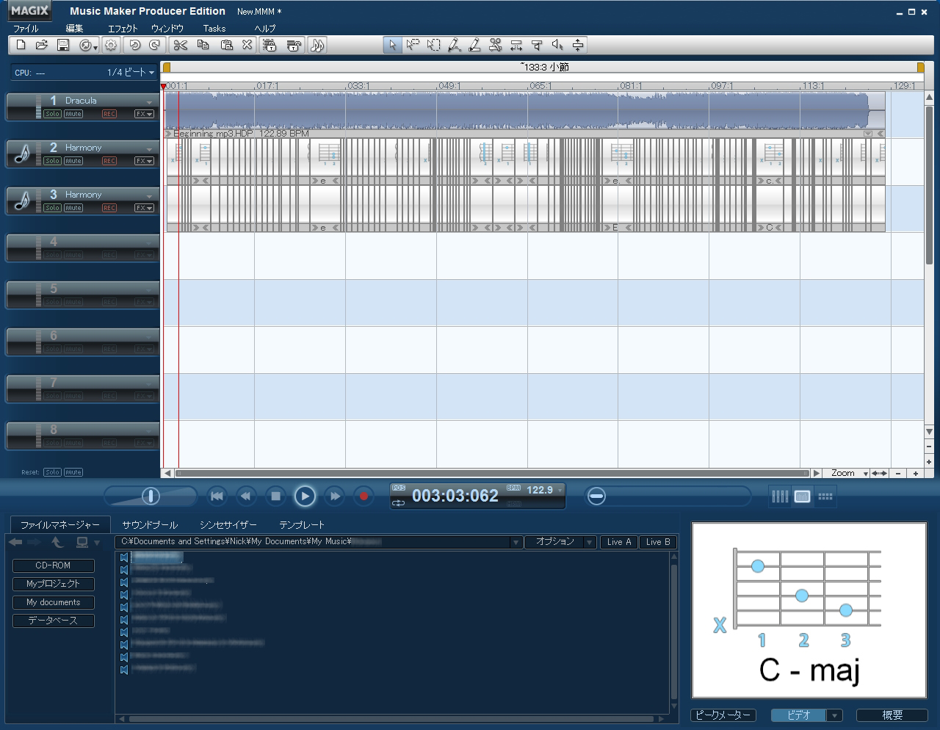Screen dimensions: 940x730
Task: Select the vertical-arrows tool at the toolbar's right end
Action: pyautogui.click(x=578, y=45)
